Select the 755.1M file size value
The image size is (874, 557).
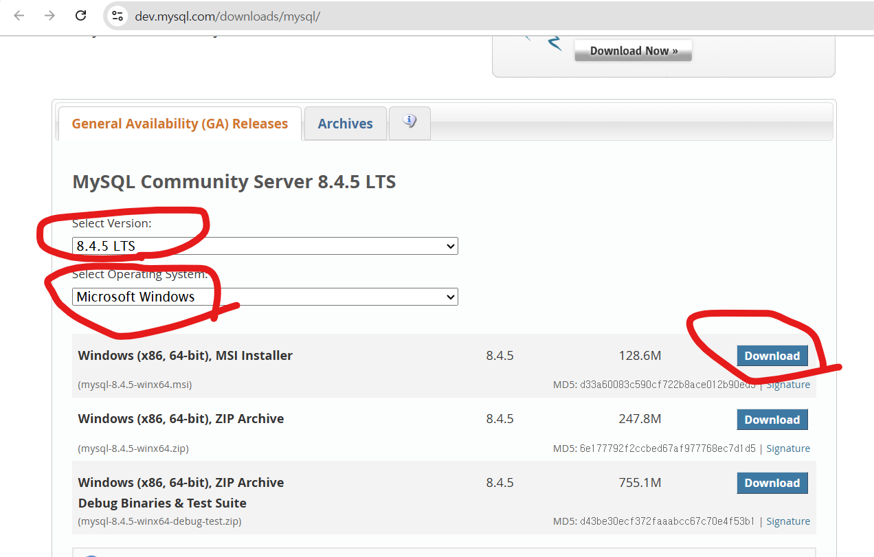pyautogui.click(x=640, y=483)
